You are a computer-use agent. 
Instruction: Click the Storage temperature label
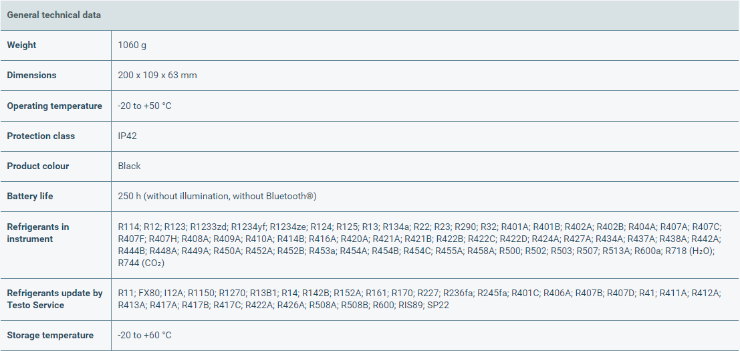[x=50, y=335]
